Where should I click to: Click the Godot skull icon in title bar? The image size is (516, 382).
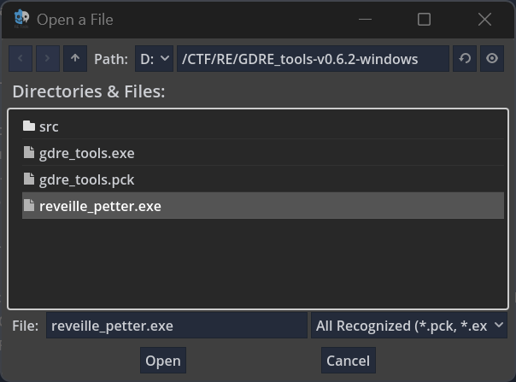point(21,19)
